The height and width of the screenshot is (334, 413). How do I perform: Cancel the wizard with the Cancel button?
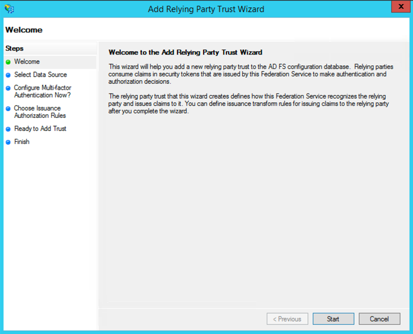[379, 319]
